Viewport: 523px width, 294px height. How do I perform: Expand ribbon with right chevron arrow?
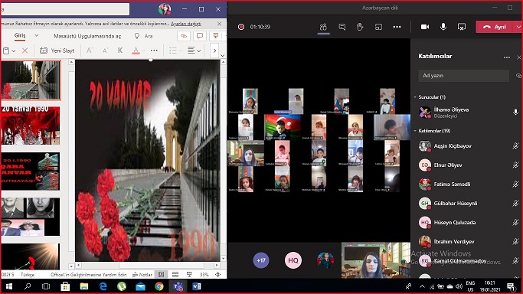[214, 51]
